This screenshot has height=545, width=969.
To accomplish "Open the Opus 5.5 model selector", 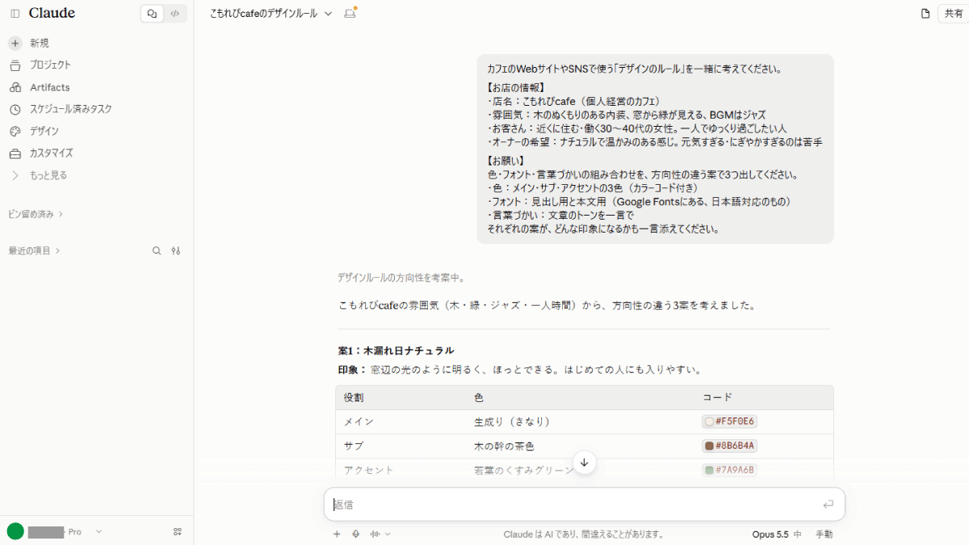I will (776, 534).
